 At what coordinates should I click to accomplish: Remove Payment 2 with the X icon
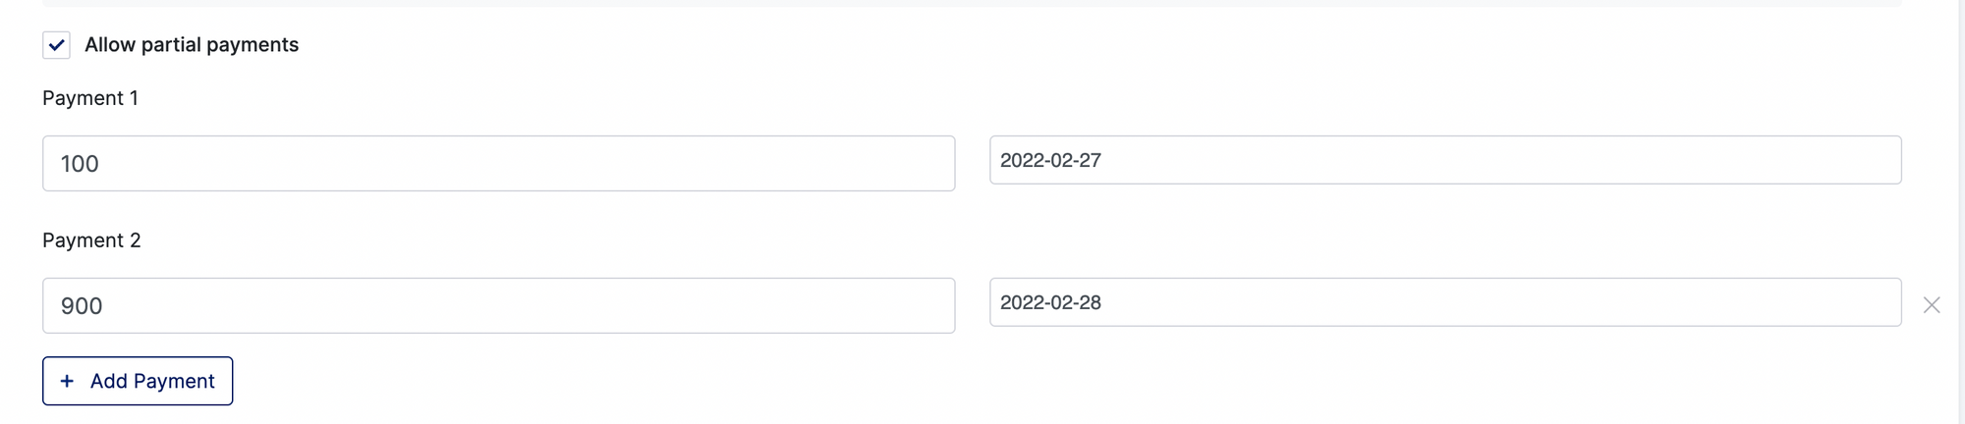(x=1932, y=305)
